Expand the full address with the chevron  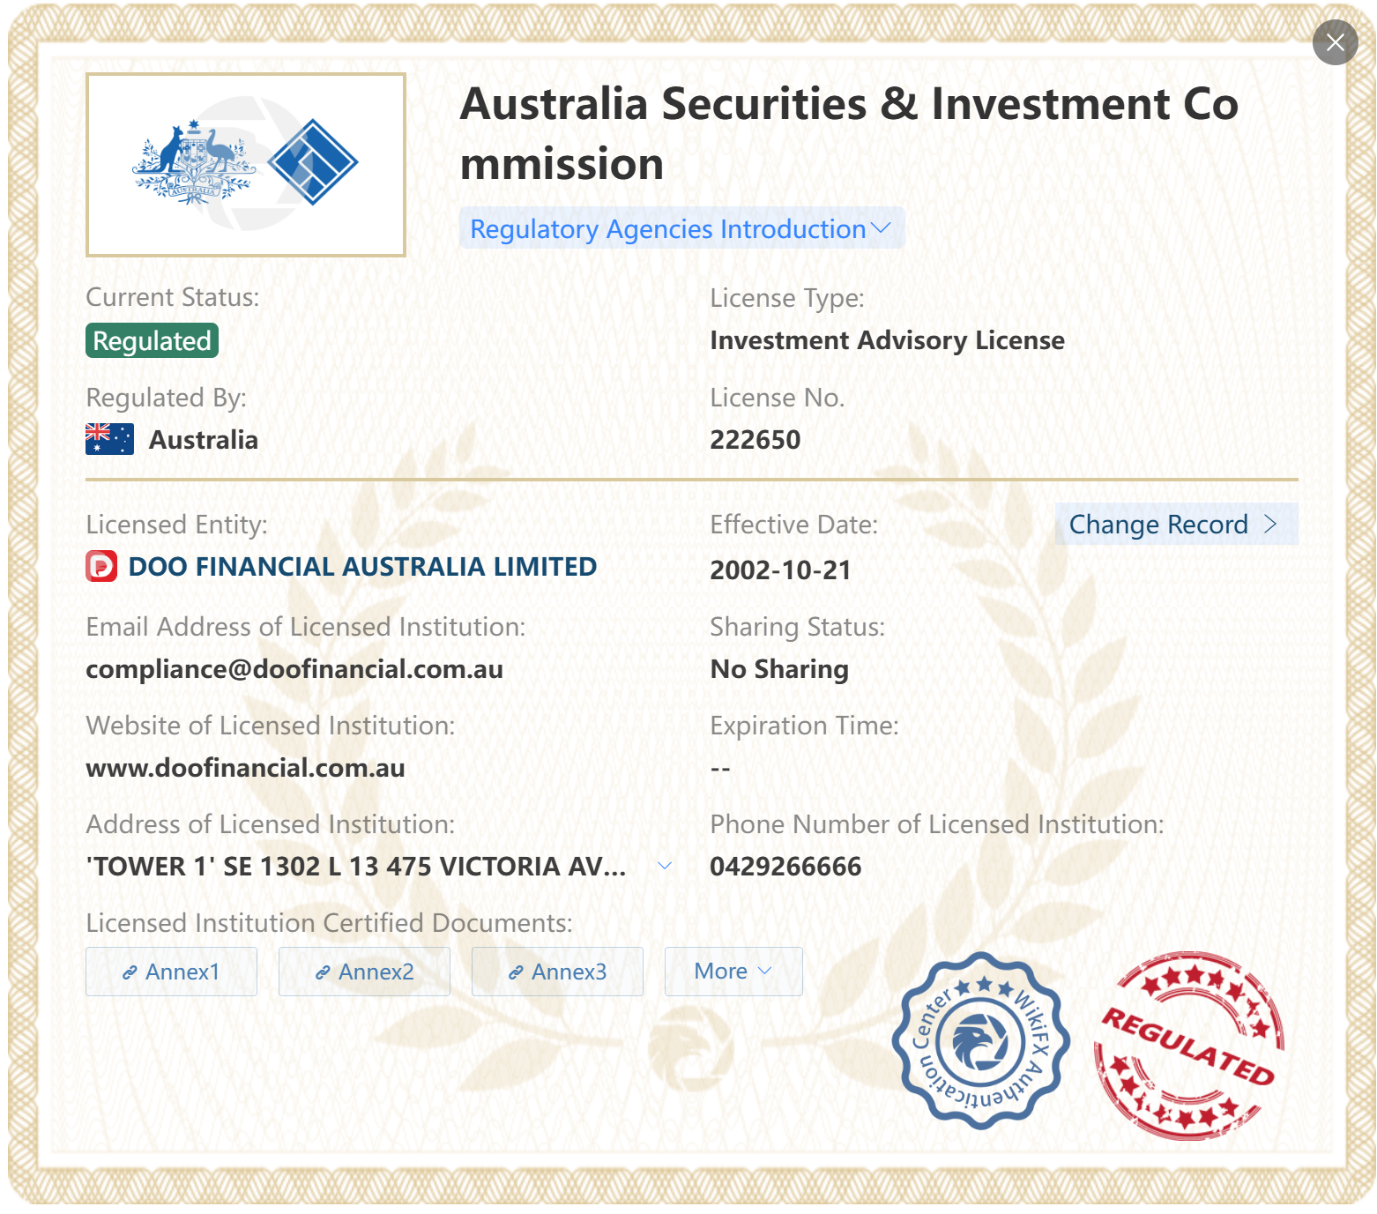666,867
